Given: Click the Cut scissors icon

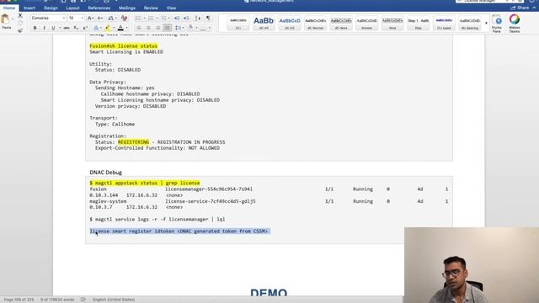Looking at the screenshot, I should [20, 15].
